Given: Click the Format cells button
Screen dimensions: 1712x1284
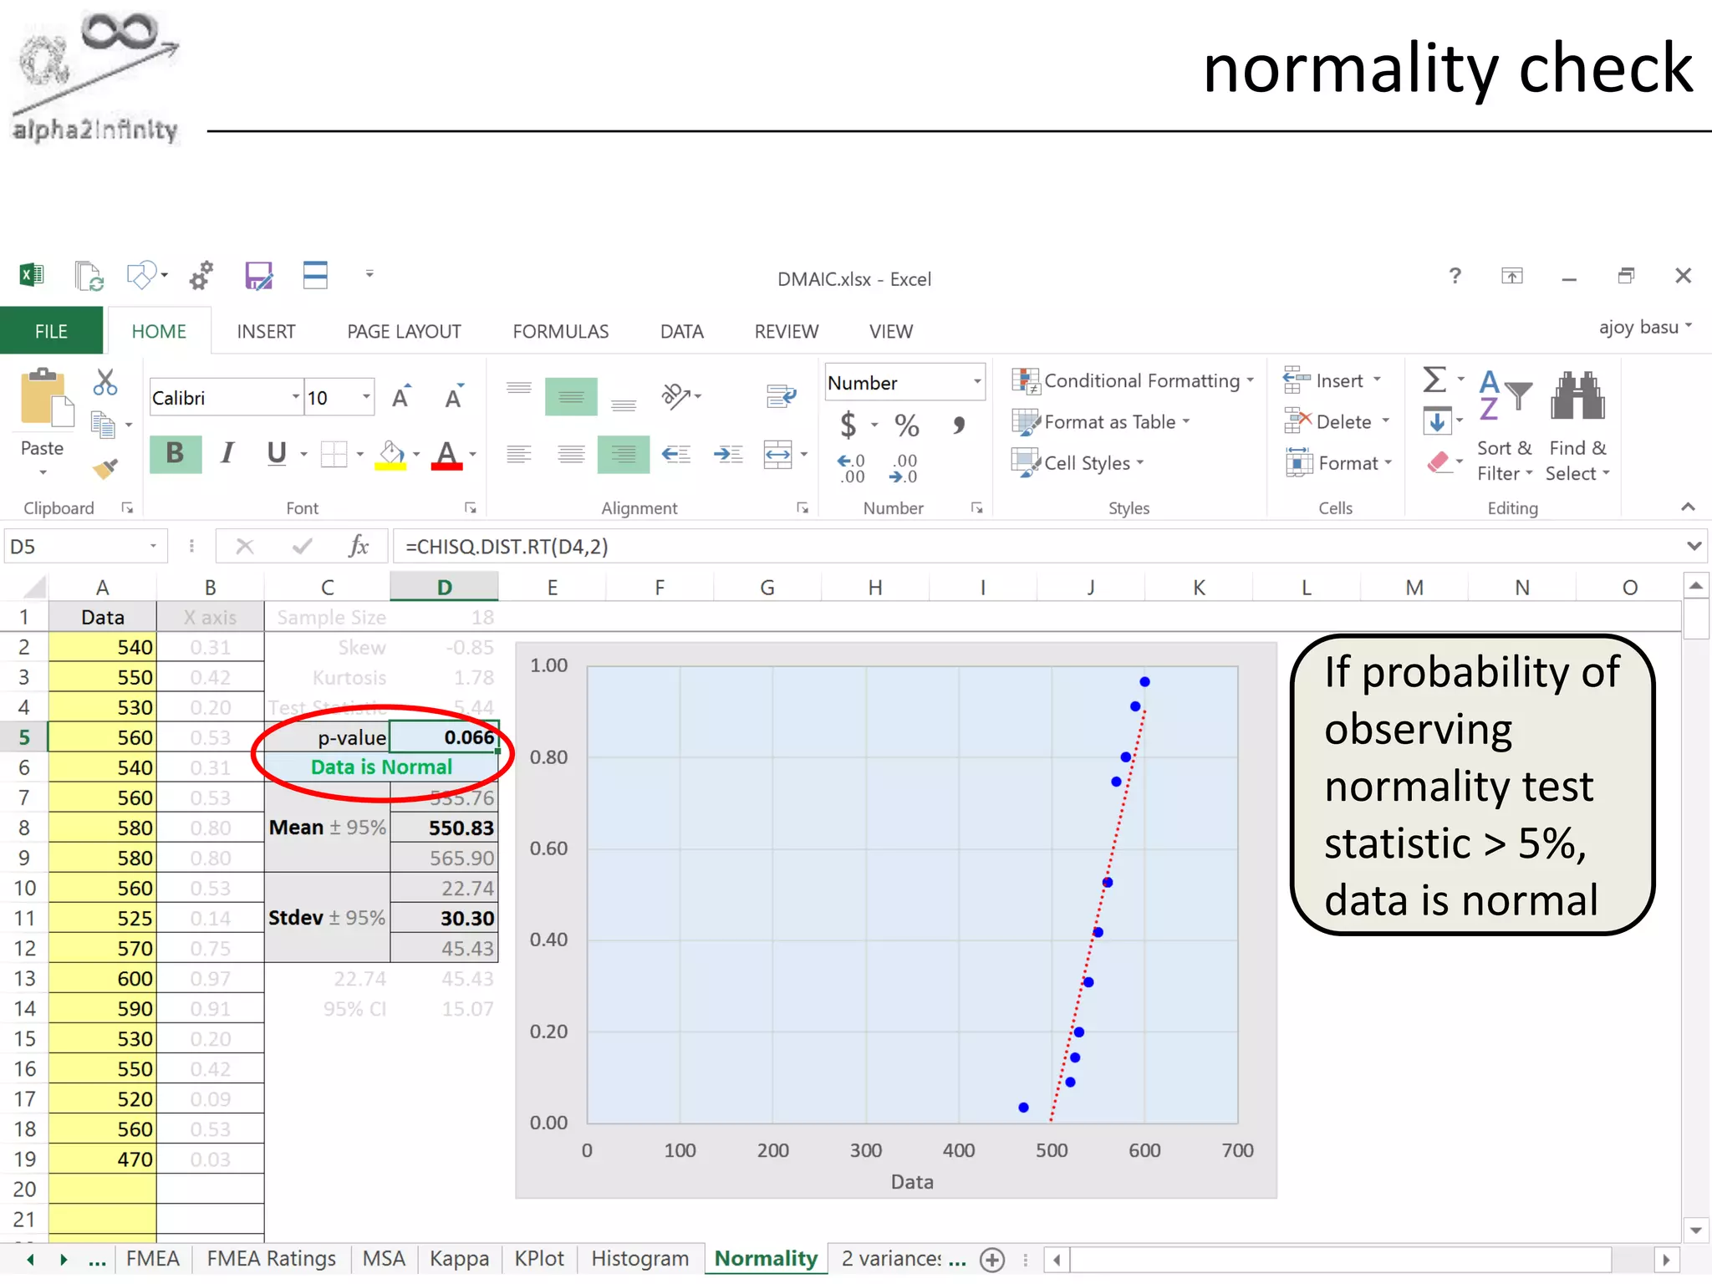Looking at the screenshot, I should pos(1338,462).
